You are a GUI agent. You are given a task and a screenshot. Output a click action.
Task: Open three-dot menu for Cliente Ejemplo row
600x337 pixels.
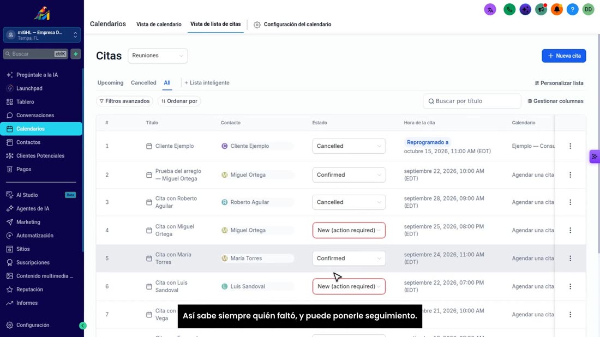point(570,146)
